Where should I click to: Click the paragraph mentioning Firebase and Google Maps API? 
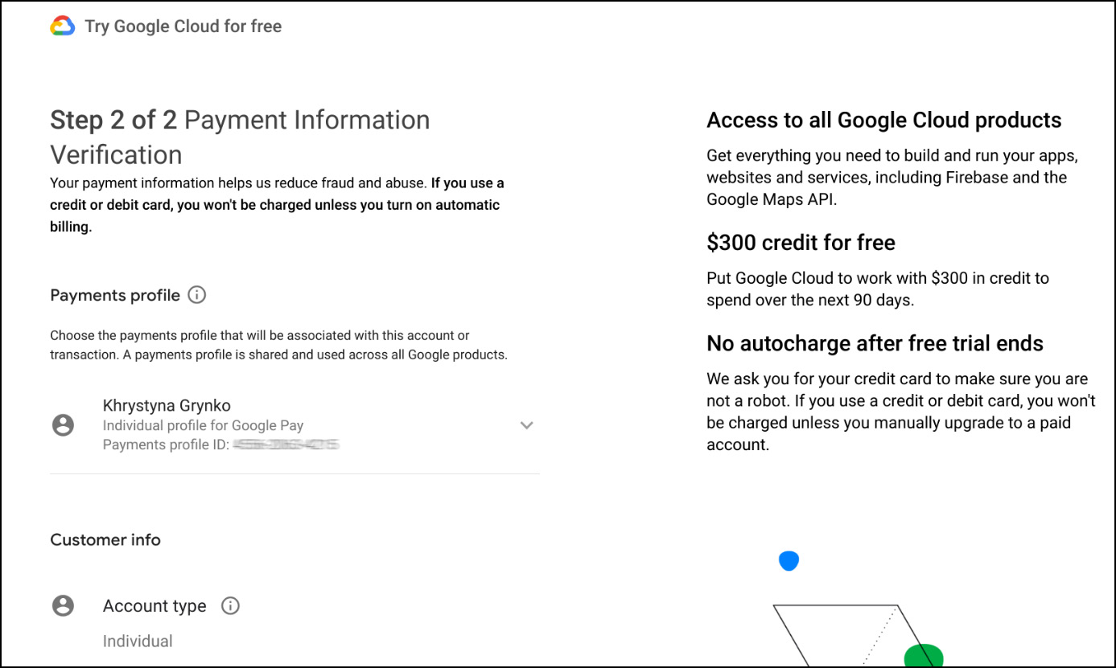click(x=892, y=178)
